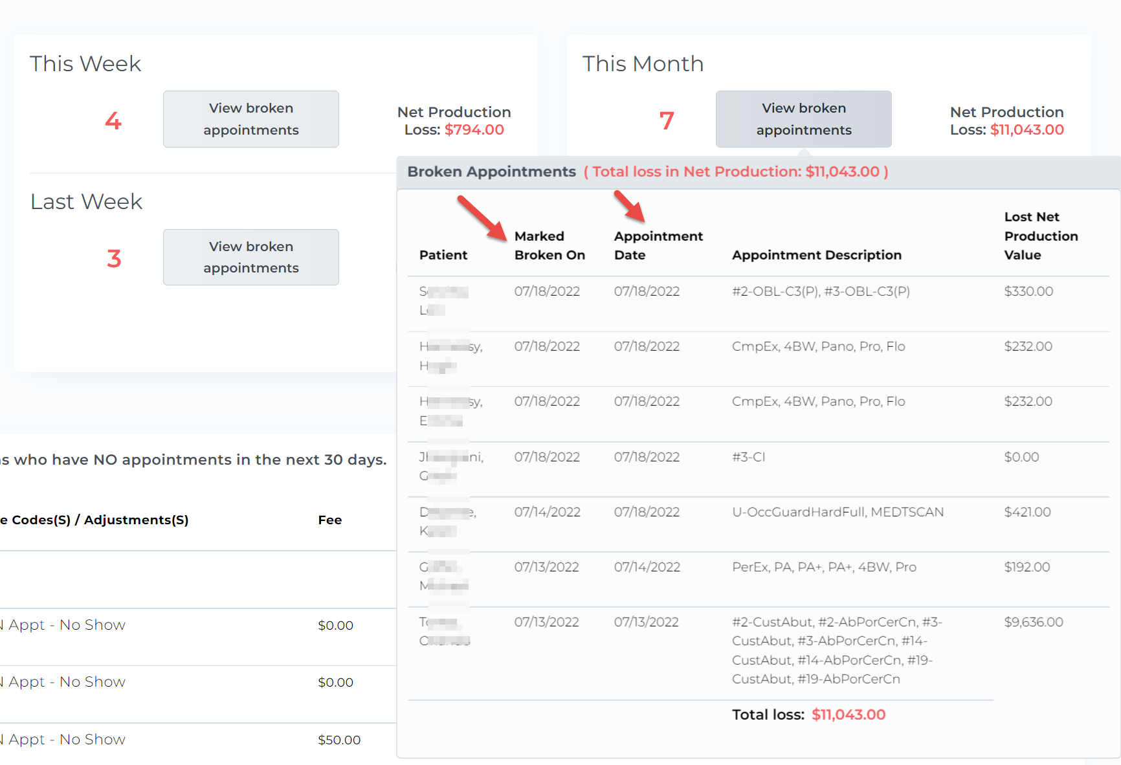Click the red Total loss $11,043.00 amount

tap(848, 715)
